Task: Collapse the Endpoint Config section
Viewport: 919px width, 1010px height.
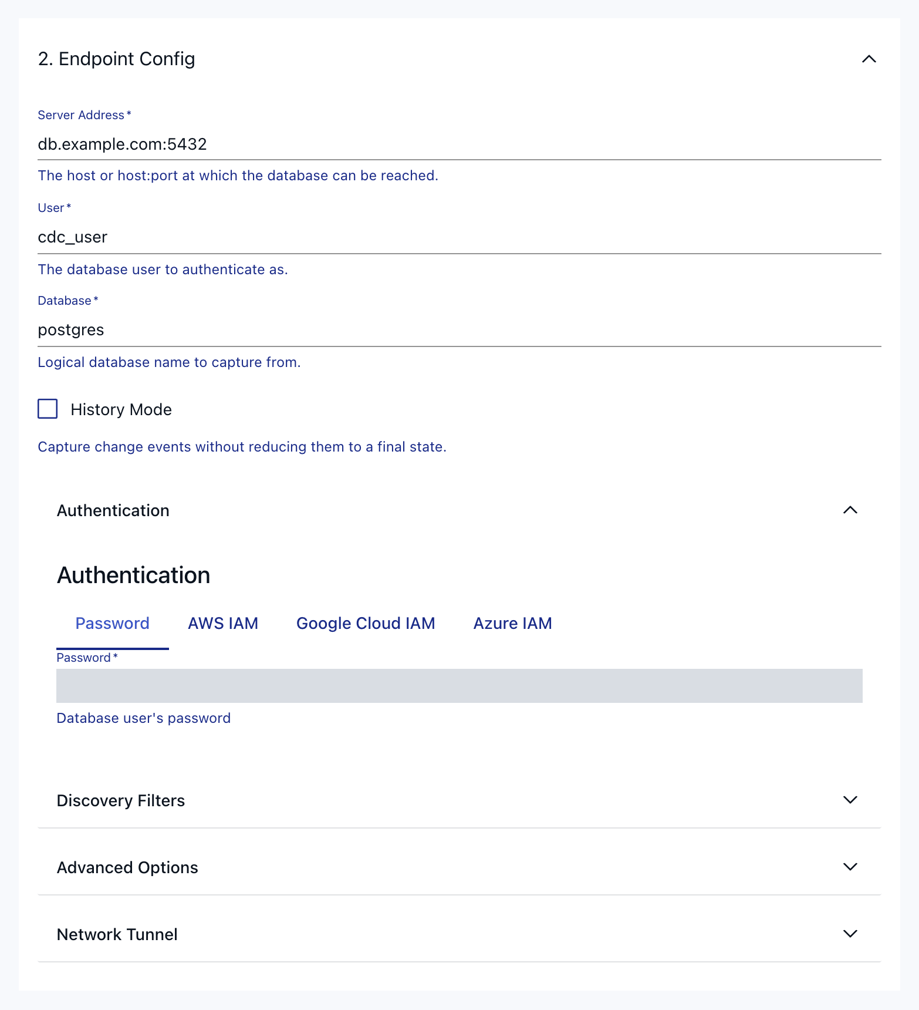Action: click(869, 59)
